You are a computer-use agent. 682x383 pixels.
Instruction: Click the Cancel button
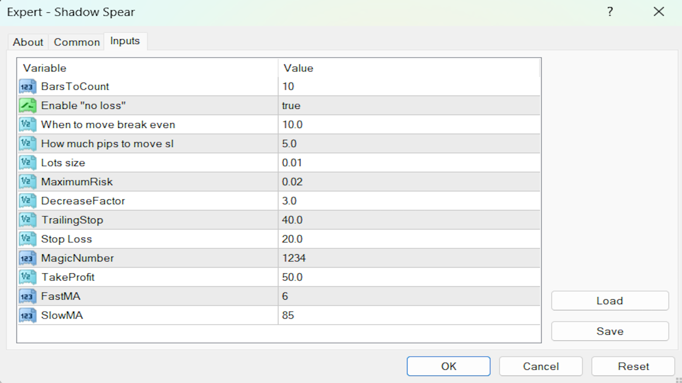click(541, 366)
